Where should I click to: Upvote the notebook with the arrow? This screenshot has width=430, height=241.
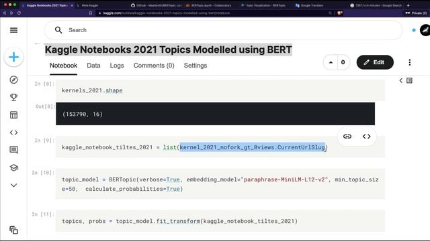coord(331,62)
